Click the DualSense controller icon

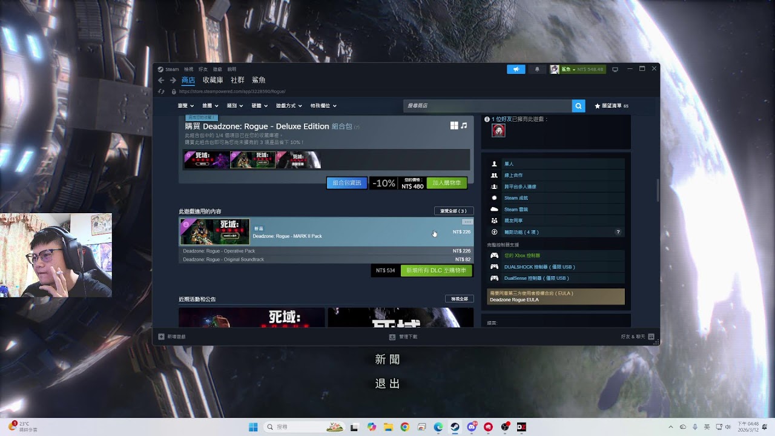pos(494,278)
